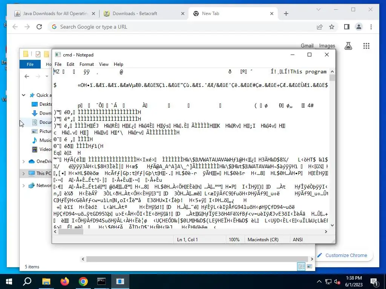This screenshot has height=289, width=386.
Task: Open File Explorer from the taskbar
Action: (46, 281)
